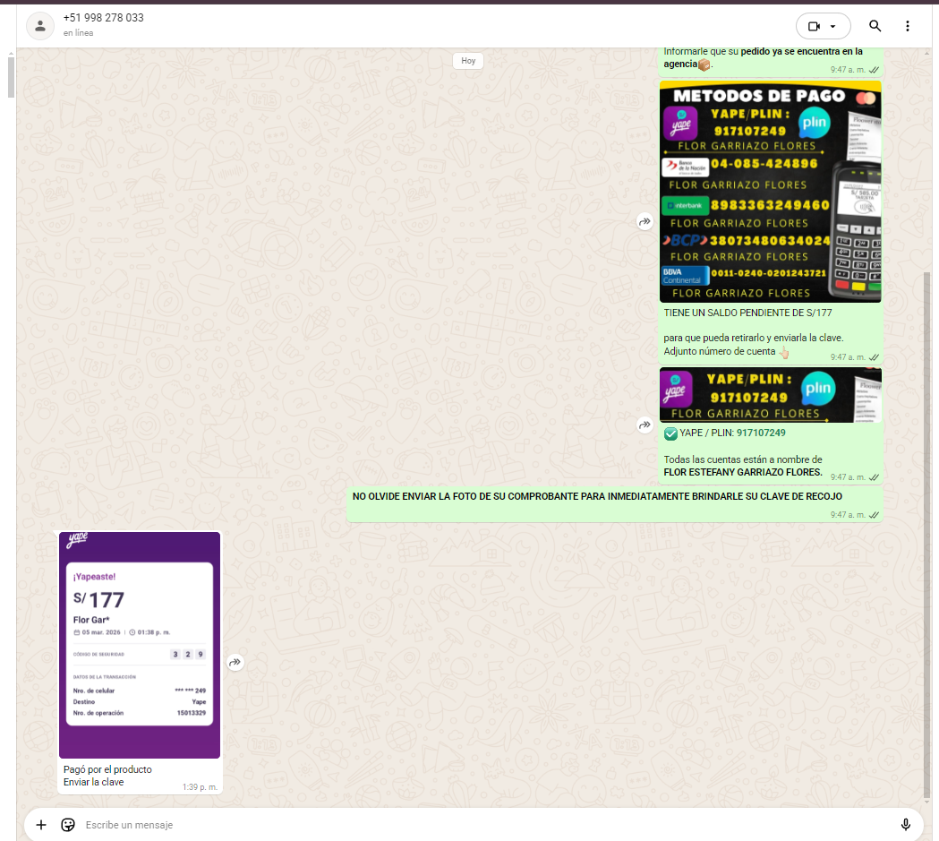Image resolution: width=939 pixels, height=841 pixels.
Task: Click the plus attach icon
Action: click(x=40, y=824)
